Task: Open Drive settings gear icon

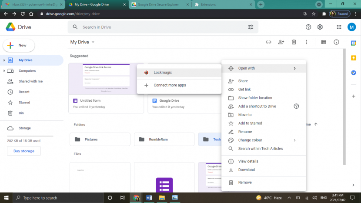Action: [x=320, y=27]
